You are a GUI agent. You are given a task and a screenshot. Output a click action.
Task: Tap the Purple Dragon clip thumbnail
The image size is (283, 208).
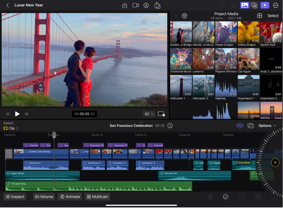click(226, 32)
